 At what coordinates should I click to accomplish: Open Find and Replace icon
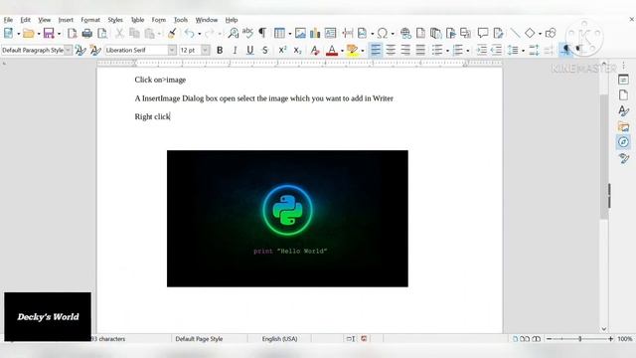pos(234,33)
